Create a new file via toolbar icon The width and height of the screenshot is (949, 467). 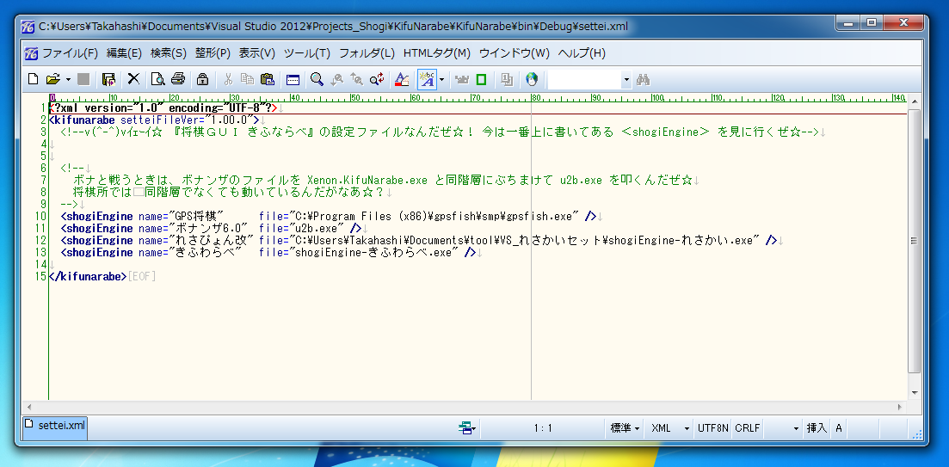point(34,79)
